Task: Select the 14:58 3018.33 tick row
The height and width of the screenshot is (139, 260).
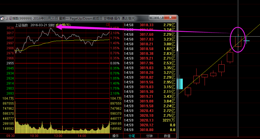Action: pyautogui.click(x=149, y=25)
